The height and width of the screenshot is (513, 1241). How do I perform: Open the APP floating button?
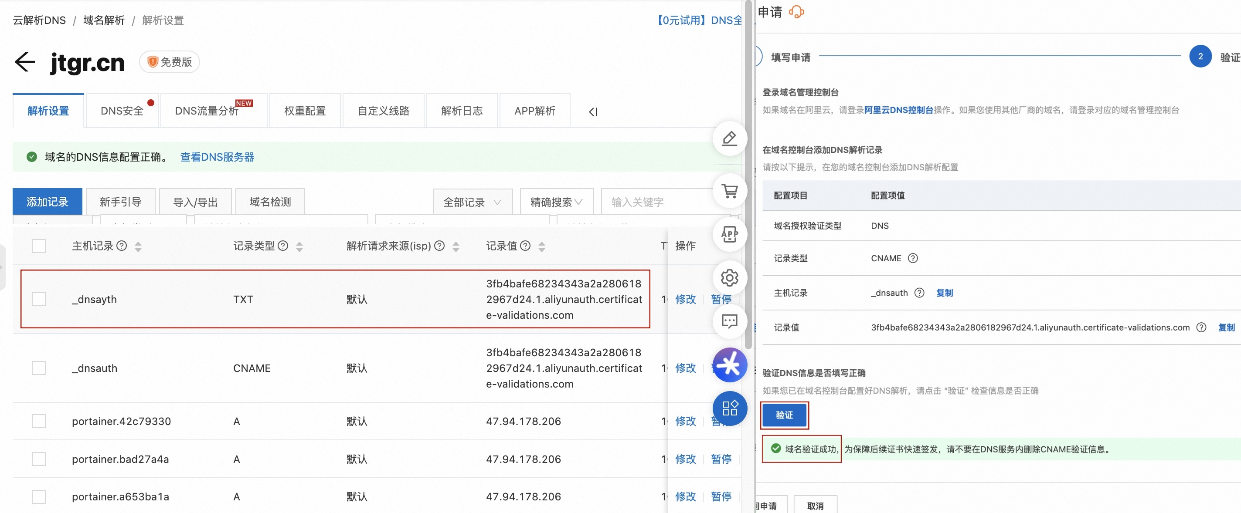point(729,234)
